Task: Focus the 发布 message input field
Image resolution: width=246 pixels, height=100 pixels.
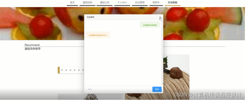Action: click(x=118, y=89)
